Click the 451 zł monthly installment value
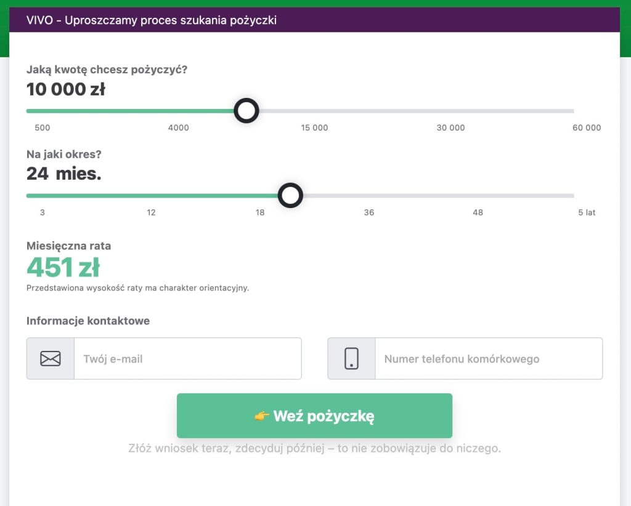 point(63,267)
